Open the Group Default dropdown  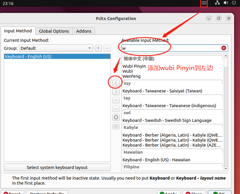point(56,48)
